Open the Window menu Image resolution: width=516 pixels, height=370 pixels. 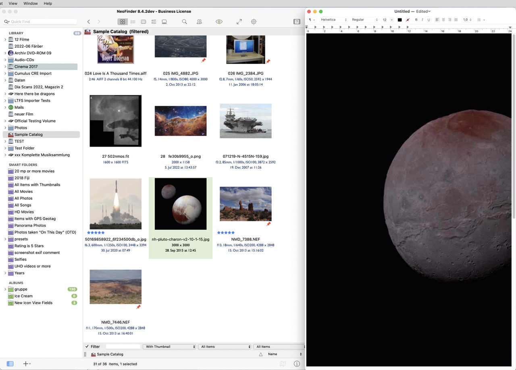(31, 3)
